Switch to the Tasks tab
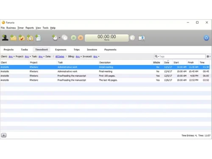Screen dimensions: 212x159 [x=24, y=50]
